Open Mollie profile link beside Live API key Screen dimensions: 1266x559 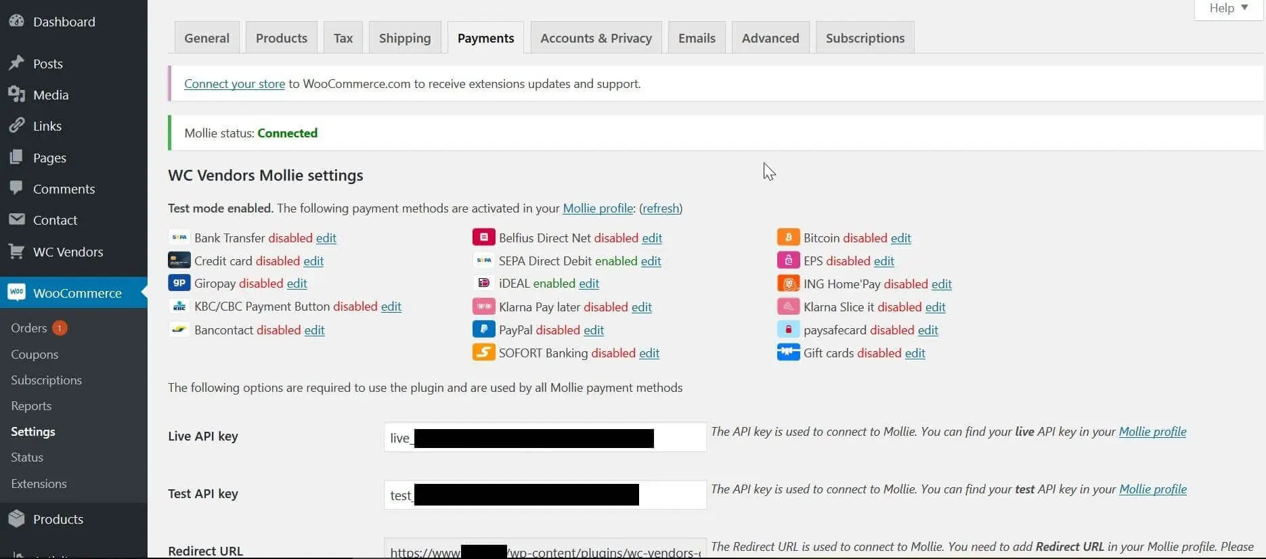coord(1152,432)
